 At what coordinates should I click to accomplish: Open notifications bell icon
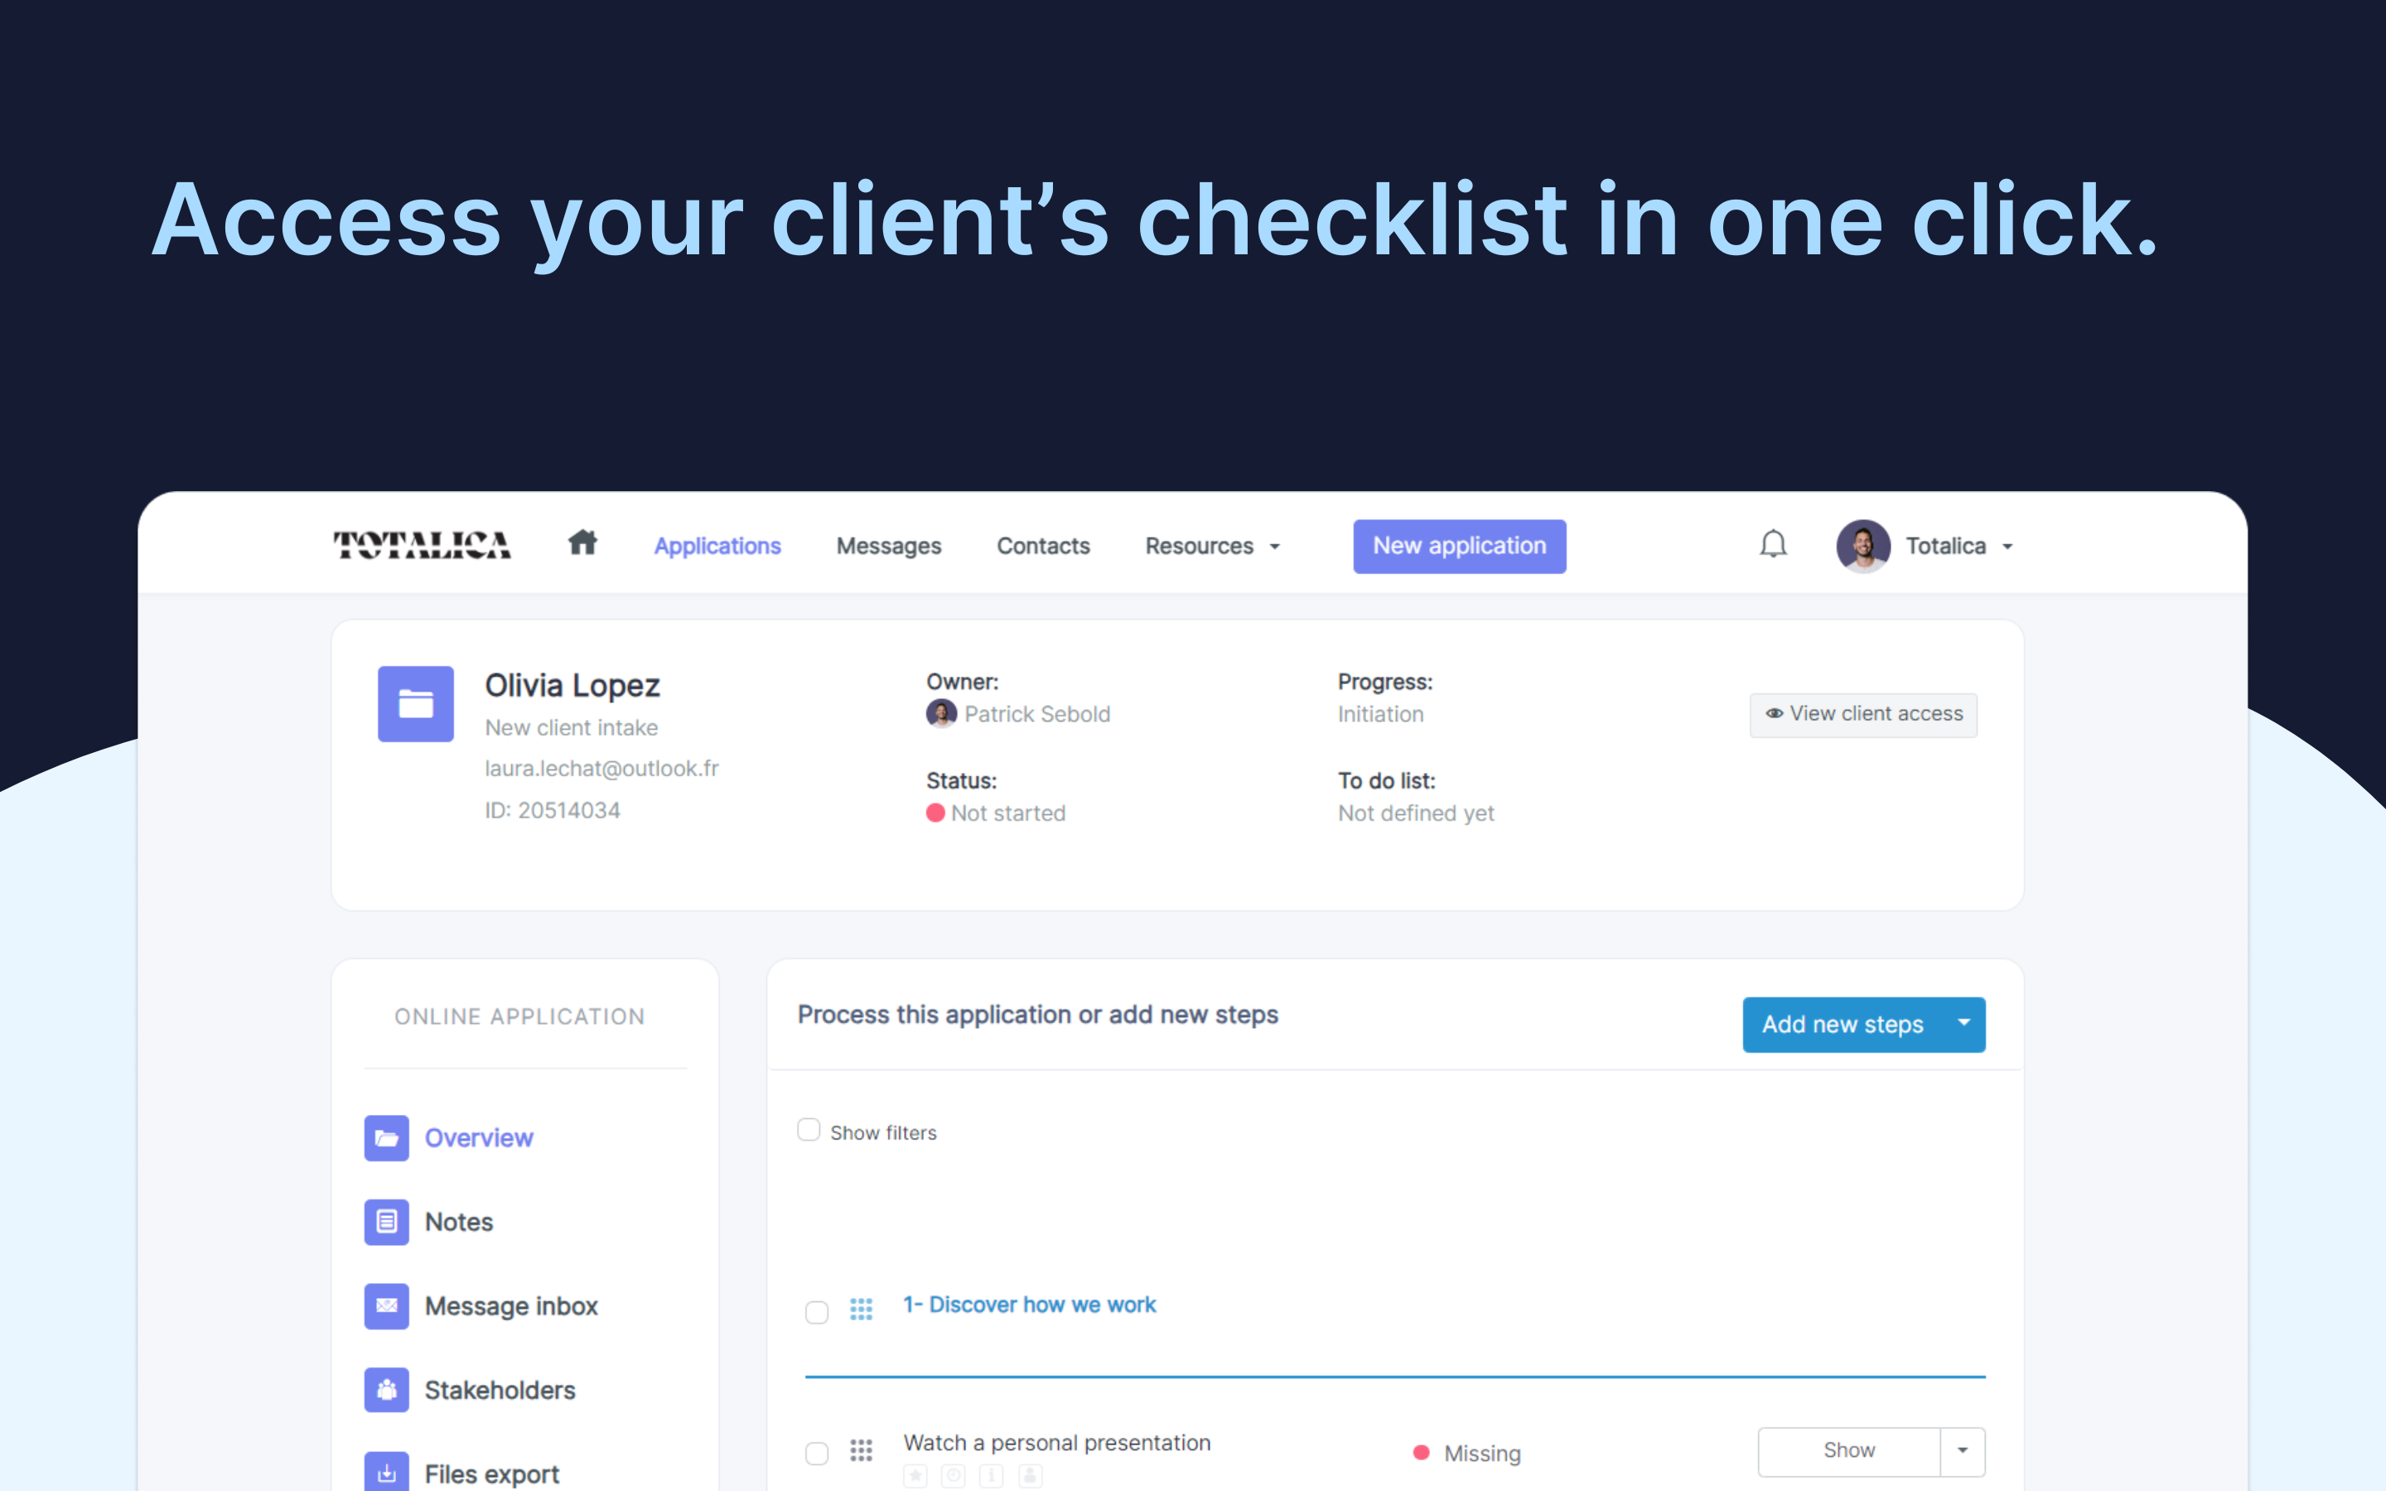[x=1773, y=544]
